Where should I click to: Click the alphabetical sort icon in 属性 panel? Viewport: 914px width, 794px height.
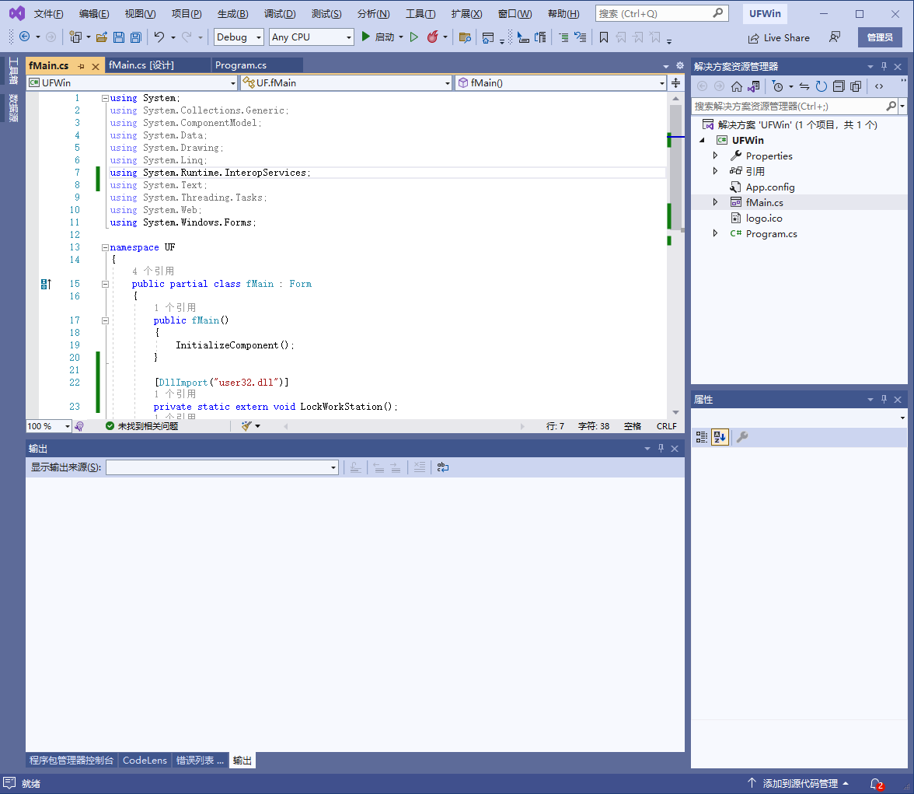720,437
